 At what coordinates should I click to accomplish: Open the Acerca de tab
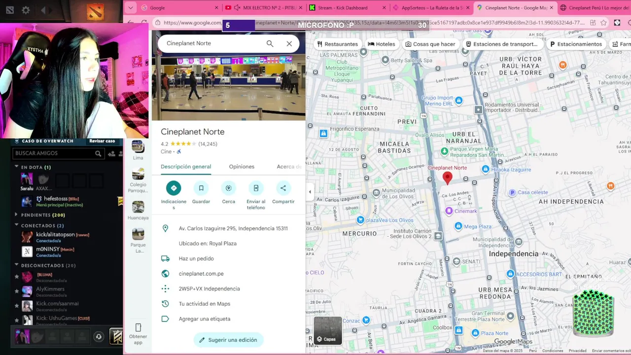tap(289, 167)
